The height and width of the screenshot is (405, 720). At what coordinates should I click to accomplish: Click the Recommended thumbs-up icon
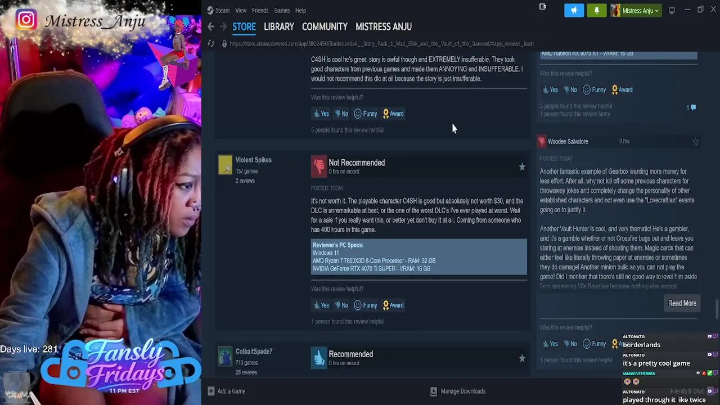319,358
